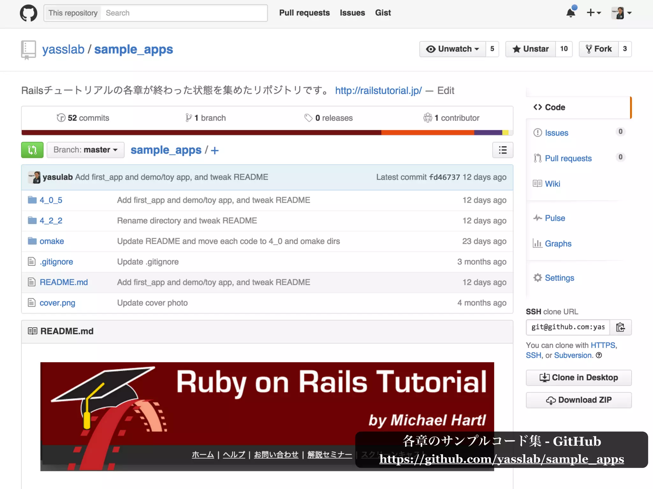Open Issues in the top navigation
Viewport: 653px width, 489px height.
pyautogui.click(x=352, y=13)
